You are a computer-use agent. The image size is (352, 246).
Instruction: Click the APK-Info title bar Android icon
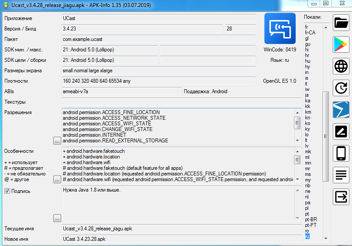[x=6, y=5]
